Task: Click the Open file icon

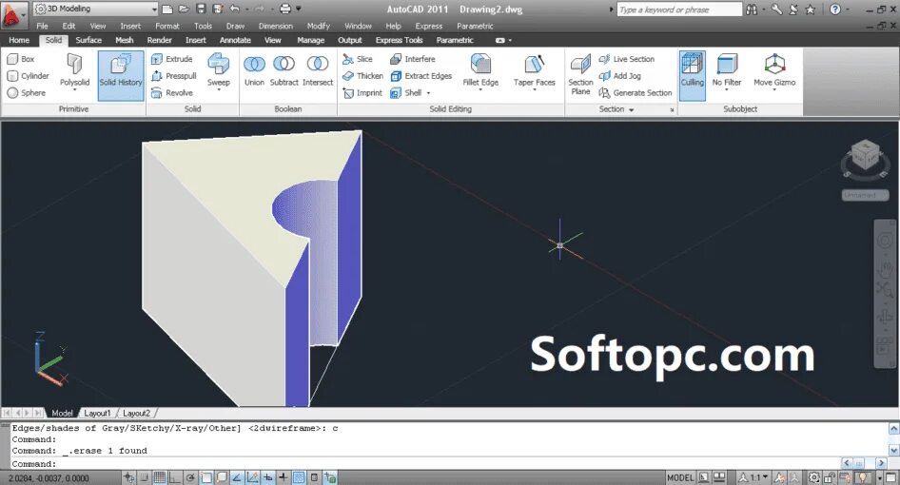Action: (184, 9)
